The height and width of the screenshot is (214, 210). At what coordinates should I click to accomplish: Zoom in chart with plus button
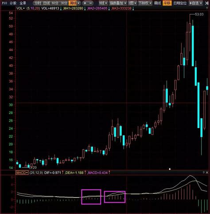pos(85,3)
